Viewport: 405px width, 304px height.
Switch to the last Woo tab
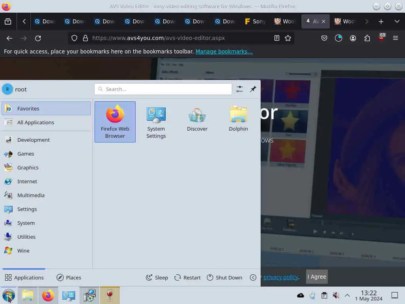coord(344,21)
